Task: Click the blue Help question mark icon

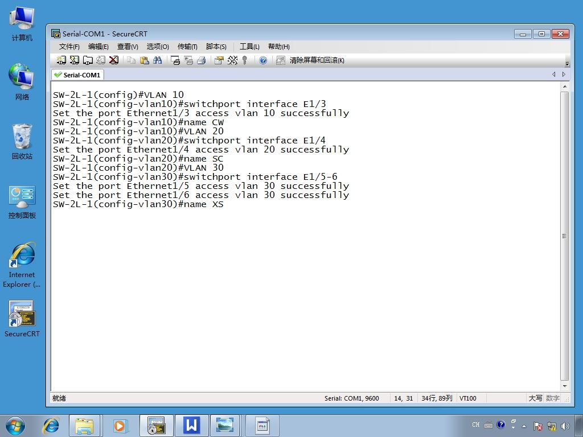Action: [263, 60]
